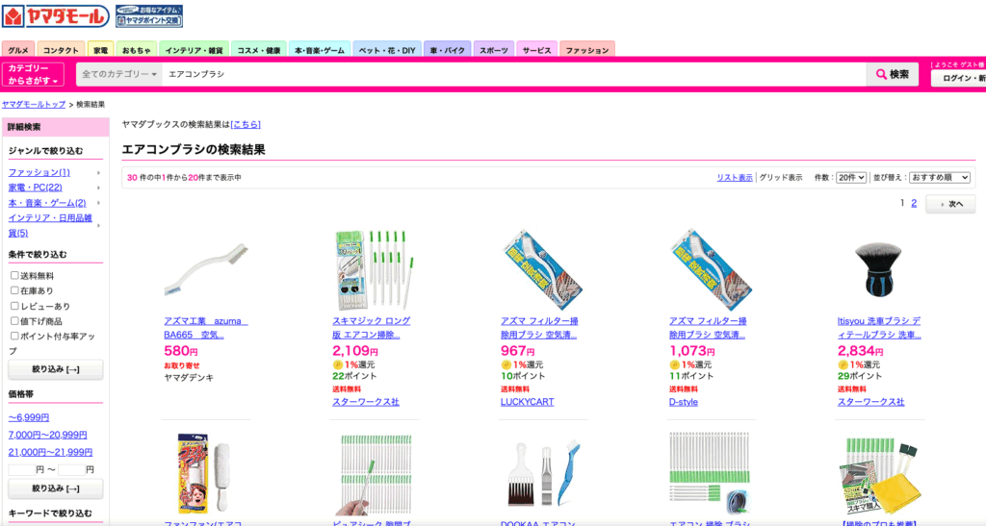986x526 pixels.
Task: Open the ファッション tab
Action: pyautogui.click(x=586, y=50)
